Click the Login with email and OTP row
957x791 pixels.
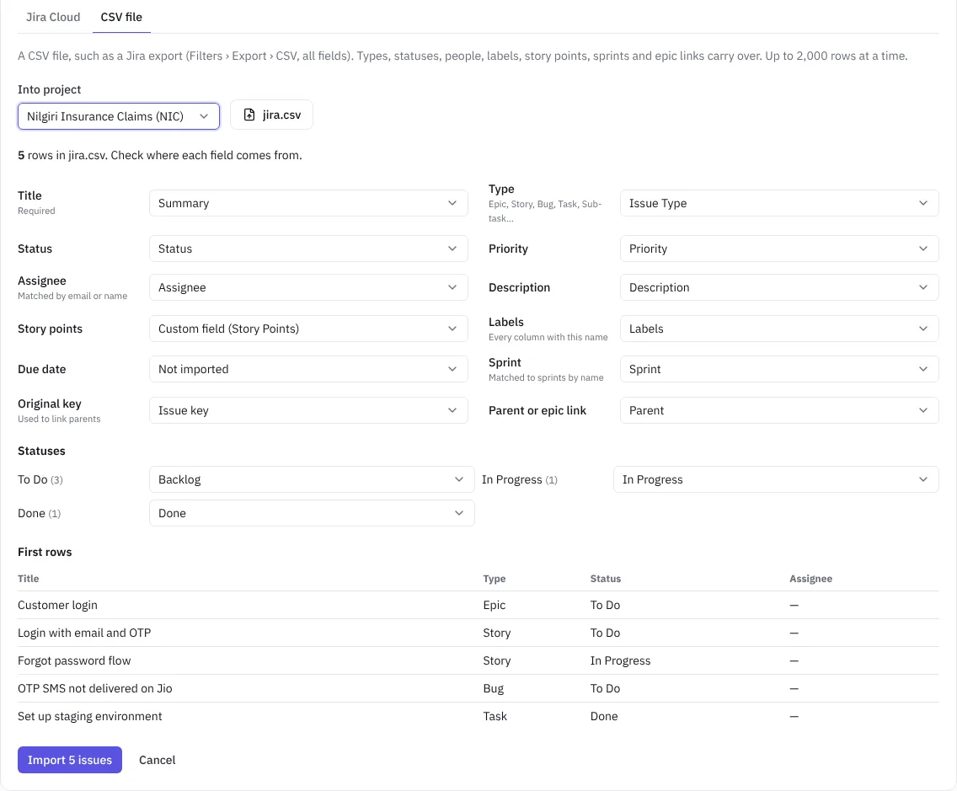(478, 633)
